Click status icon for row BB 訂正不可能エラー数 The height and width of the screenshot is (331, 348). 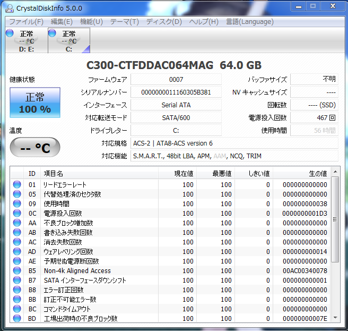(x=17, y=299)
